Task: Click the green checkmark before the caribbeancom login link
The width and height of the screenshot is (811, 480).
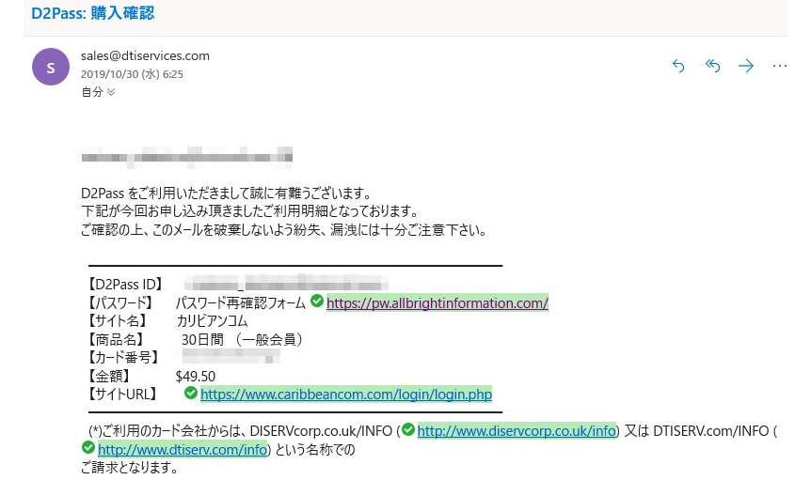Action: 191,394
